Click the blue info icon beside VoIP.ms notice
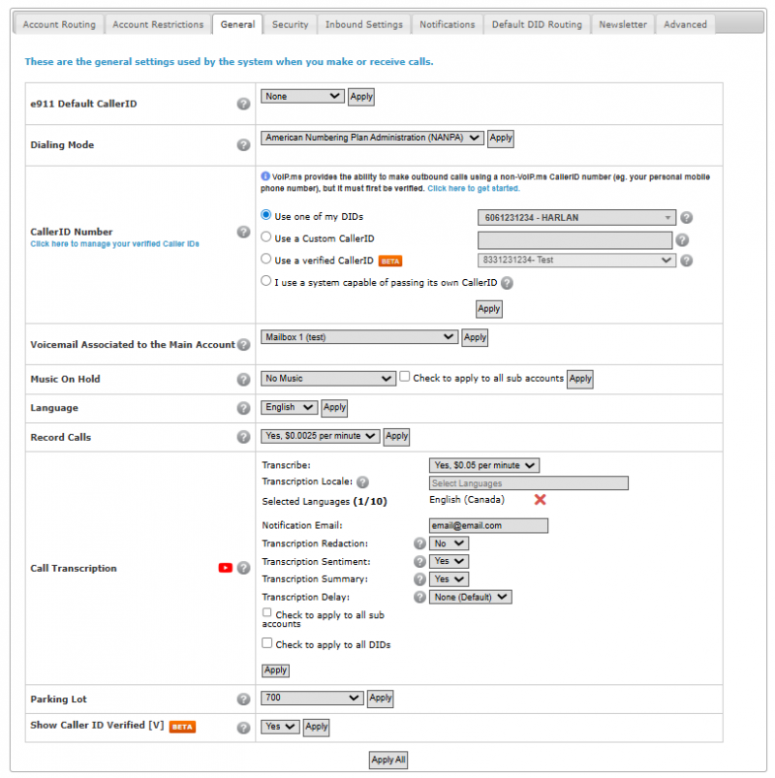The height and width of the screenshot is (778, 775). [265, 176]
